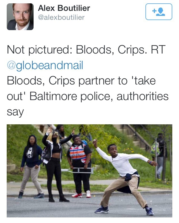Click the throwing boy's blue sneaker on the right
This screenshot has width=179, height=223.
(x=149, y=211)
